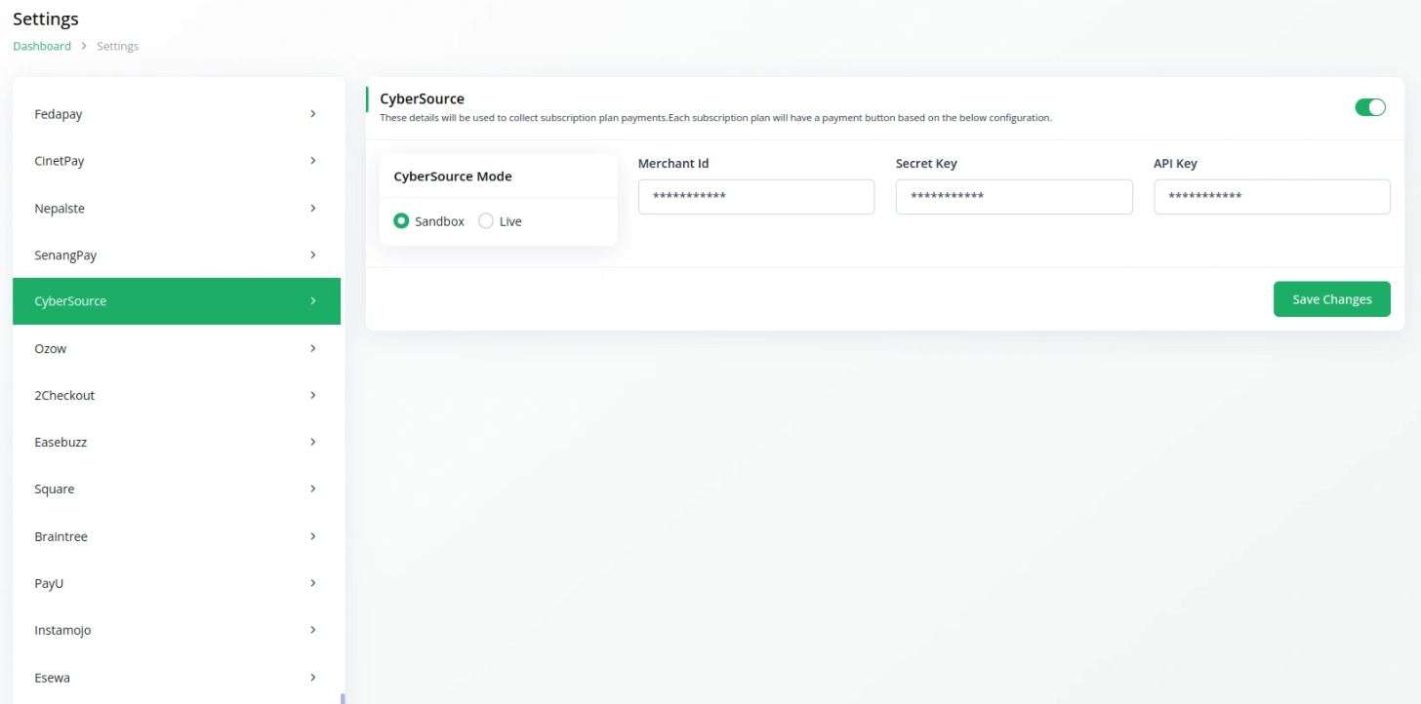The width and height of the screenshot is (1421, 704).
Task: Click the chevron next to Nepalste
Action: pyautogui.click(x=313, y=209)
